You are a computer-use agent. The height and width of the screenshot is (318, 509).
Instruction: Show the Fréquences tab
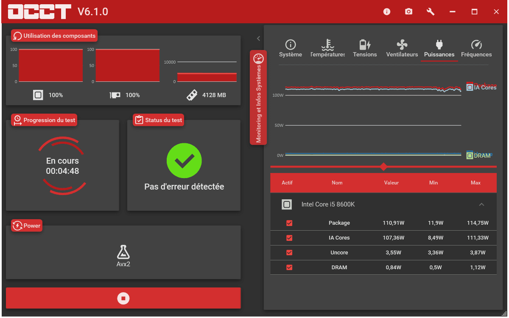(476, 49)
